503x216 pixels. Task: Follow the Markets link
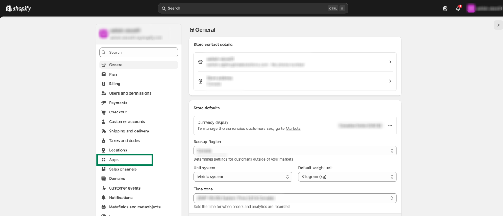(293, 129)
